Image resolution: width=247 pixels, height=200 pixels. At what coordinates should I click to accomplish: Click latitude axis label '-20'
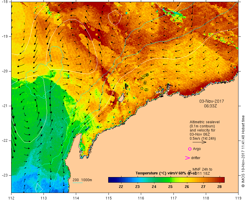coord(4,71)
